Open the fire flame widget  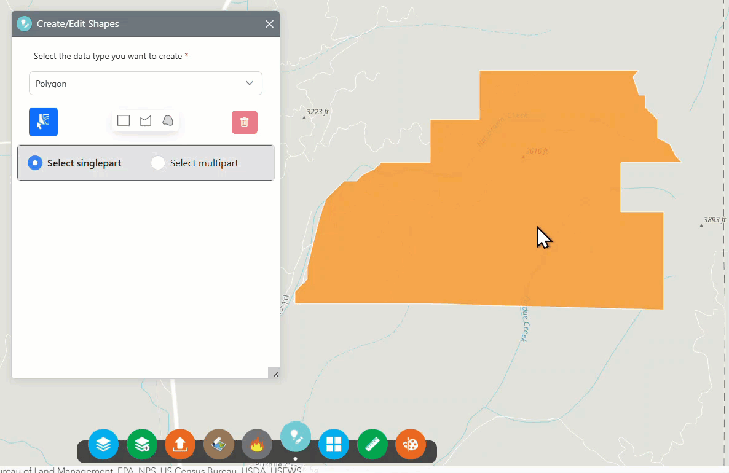[257, 444]
